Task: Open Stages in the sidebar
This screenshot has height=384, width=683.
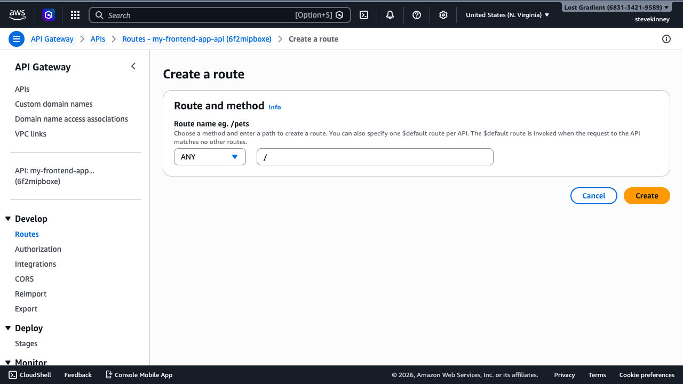Action: 26,343
